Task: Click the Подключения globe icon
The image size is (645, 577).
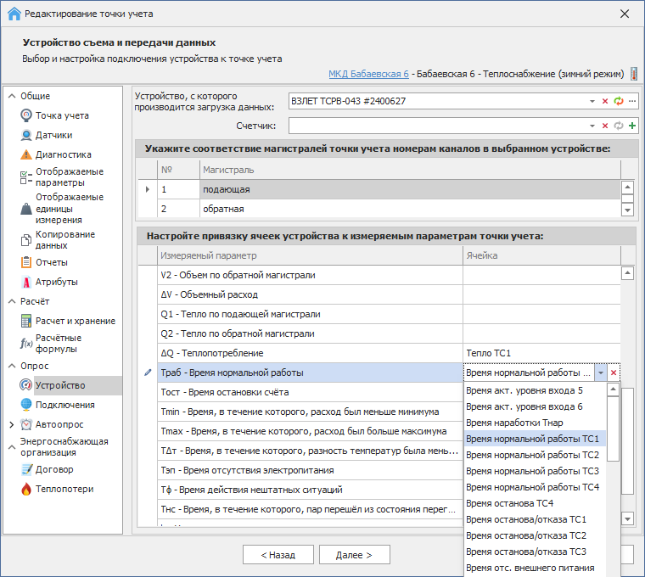Action: point(26,405)
